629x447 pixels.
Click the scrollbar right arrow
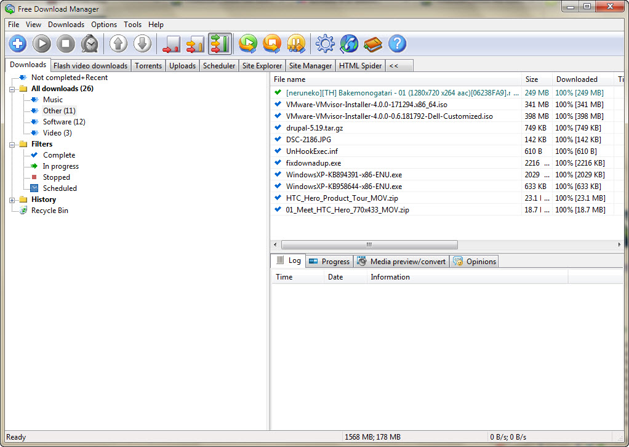(619, 244)
